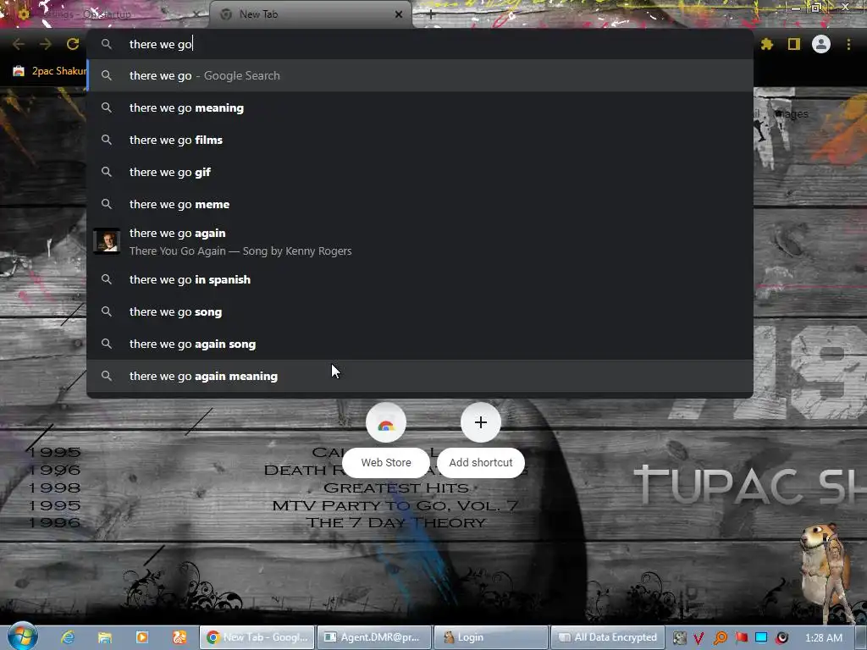Open Windows Explorer folder on taskbar
Viewport: 867px width, 650px height.
click(x=104, y=637)
